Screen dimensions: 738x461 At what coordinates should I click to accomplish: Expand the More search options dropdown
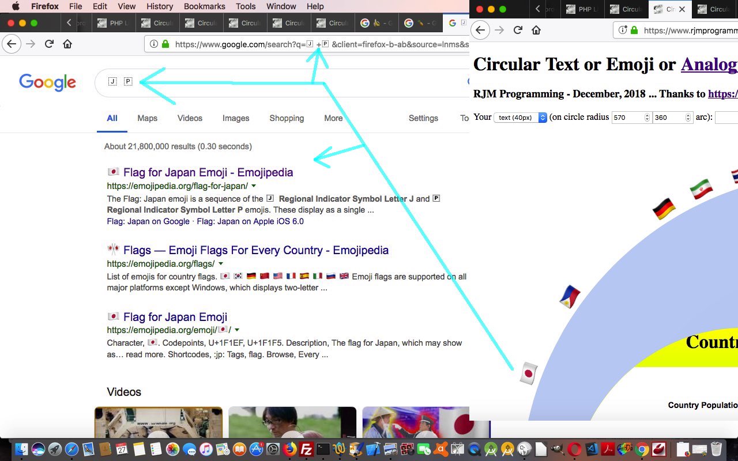point(333,118)
